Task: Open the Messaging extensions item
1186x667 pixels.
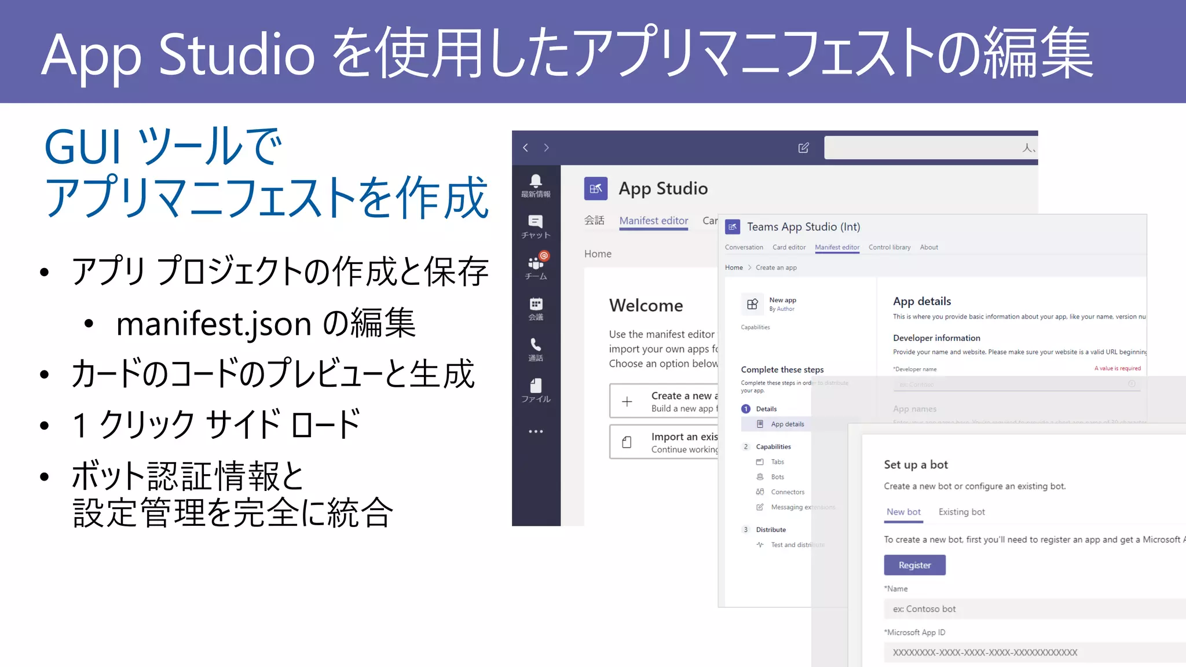Action: click(796, 507)
